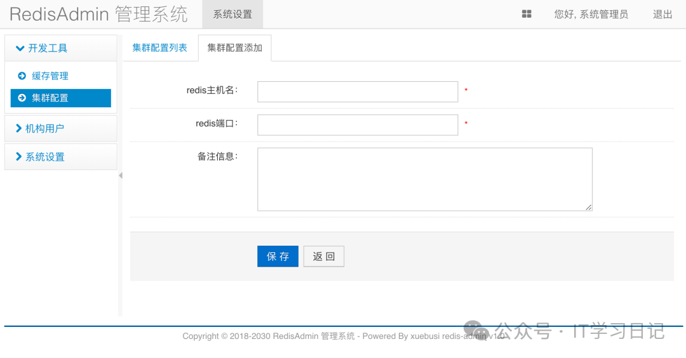Click the RedisAdmin 管理系统 title

[x=98, y=14]
